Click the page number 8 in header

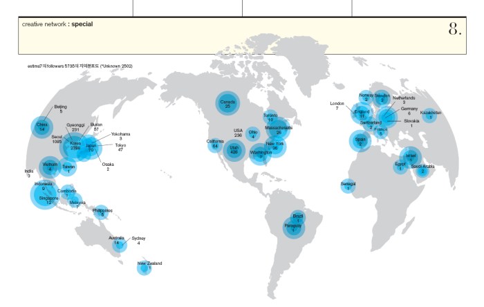point(454,28)
